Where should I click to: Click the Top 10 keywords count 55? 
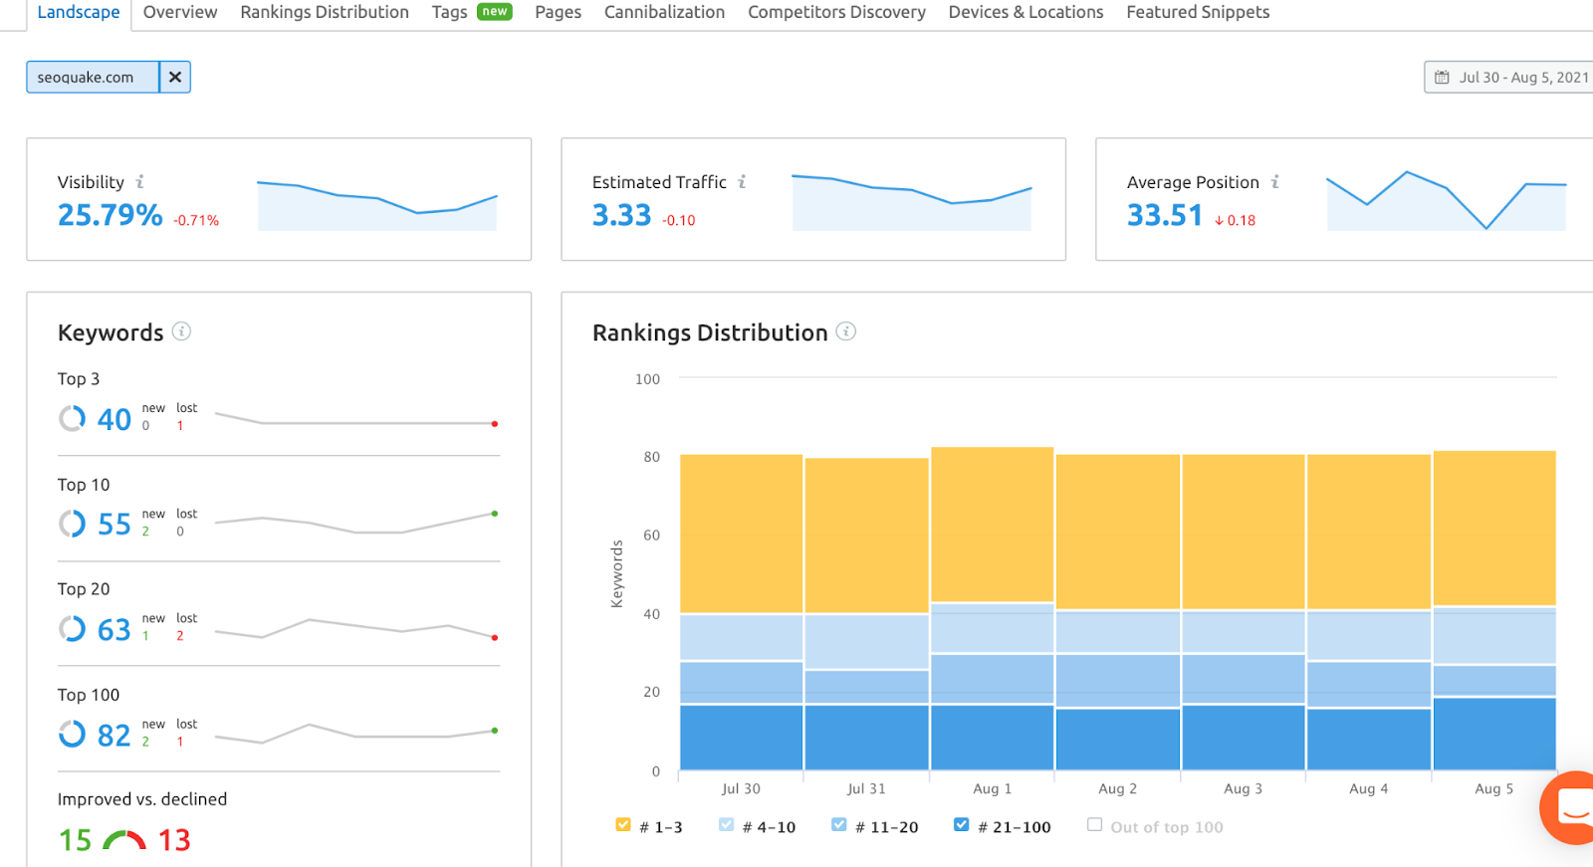point(114,524)
